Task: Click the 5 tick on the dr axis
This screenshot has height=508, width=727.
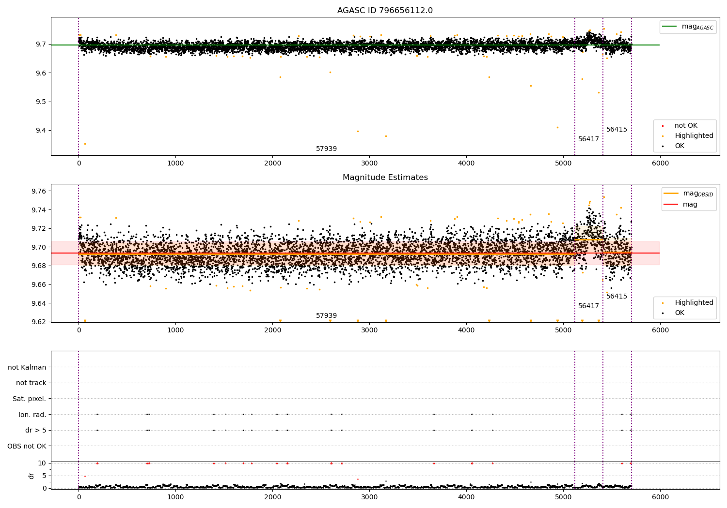Action: (x=45, y=476)
